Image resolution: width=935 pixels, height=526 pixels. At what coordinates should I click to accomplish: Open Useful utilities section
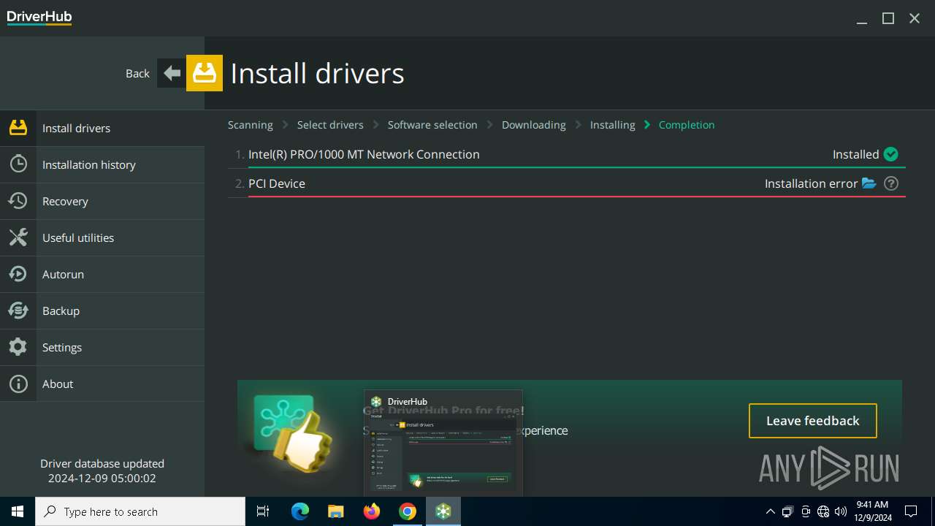point(102,237)
